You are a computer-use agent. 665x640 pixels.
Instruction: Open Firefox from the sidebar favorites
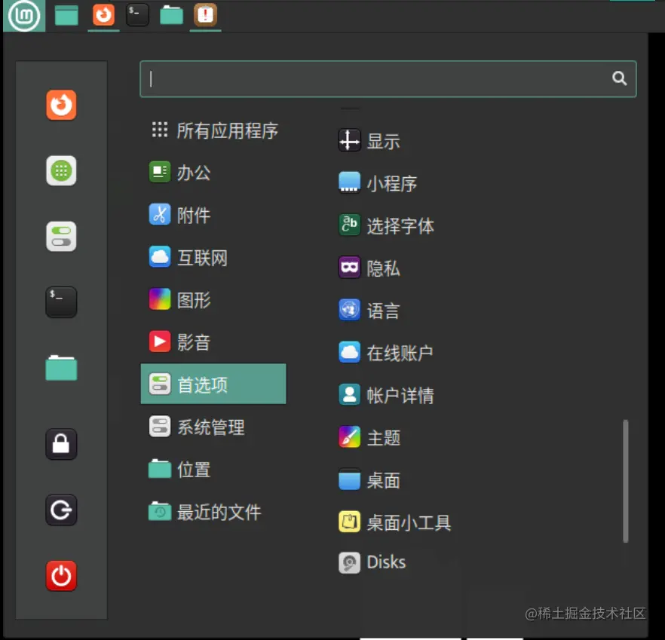61,106
